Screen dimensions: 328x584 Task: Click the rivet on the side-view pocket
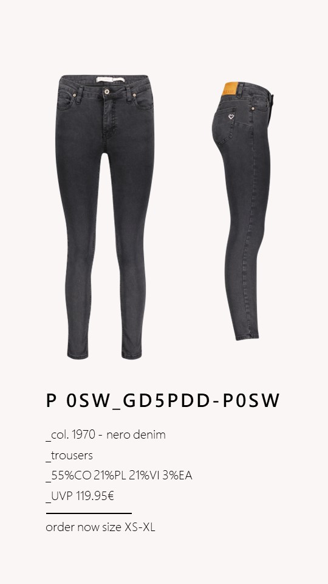click(253, 108)
